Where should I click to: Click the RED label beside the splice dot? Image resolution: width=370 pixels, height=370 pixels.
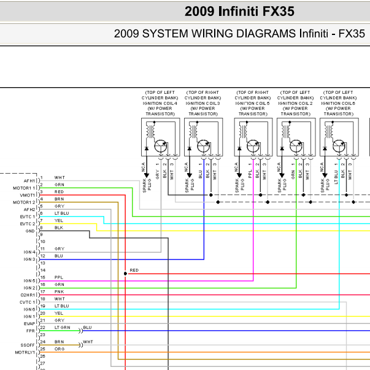(134, 270)
